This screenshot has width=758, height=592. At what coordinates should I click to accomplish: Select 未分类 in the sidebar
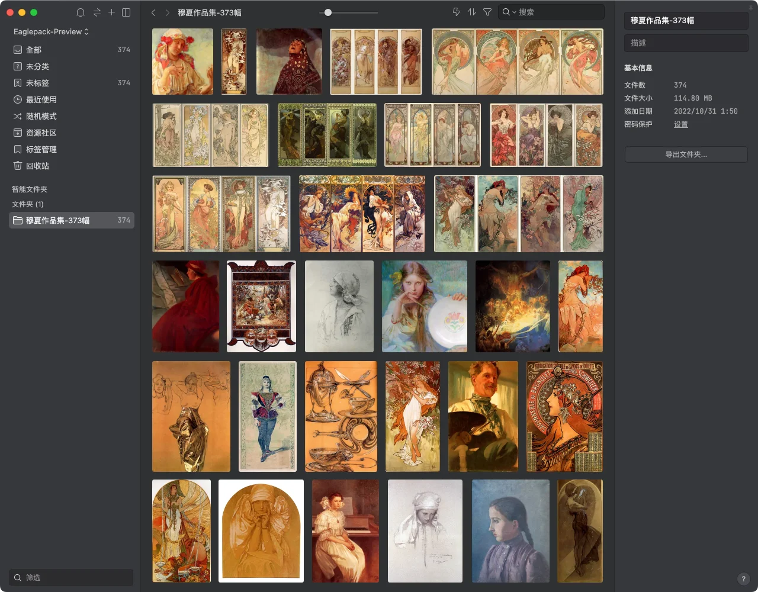pos(72,66)
